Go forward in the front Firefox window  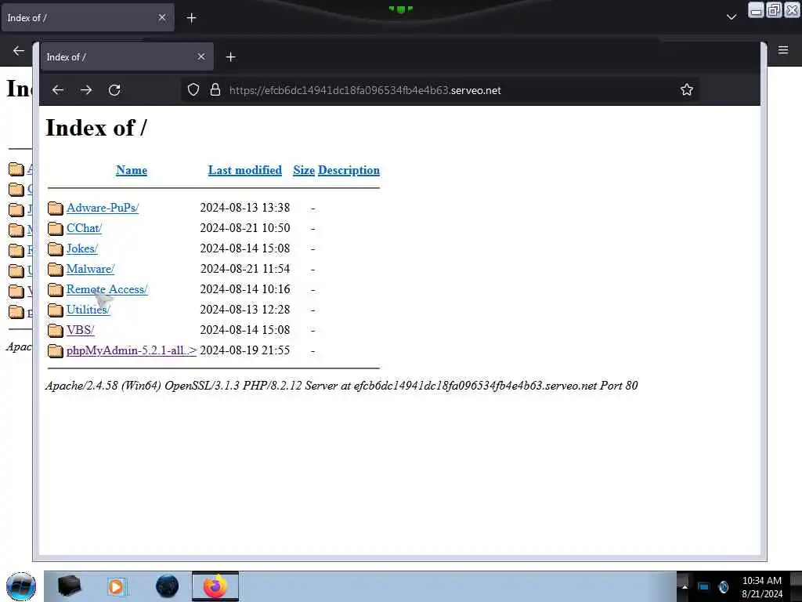point(86,90)
